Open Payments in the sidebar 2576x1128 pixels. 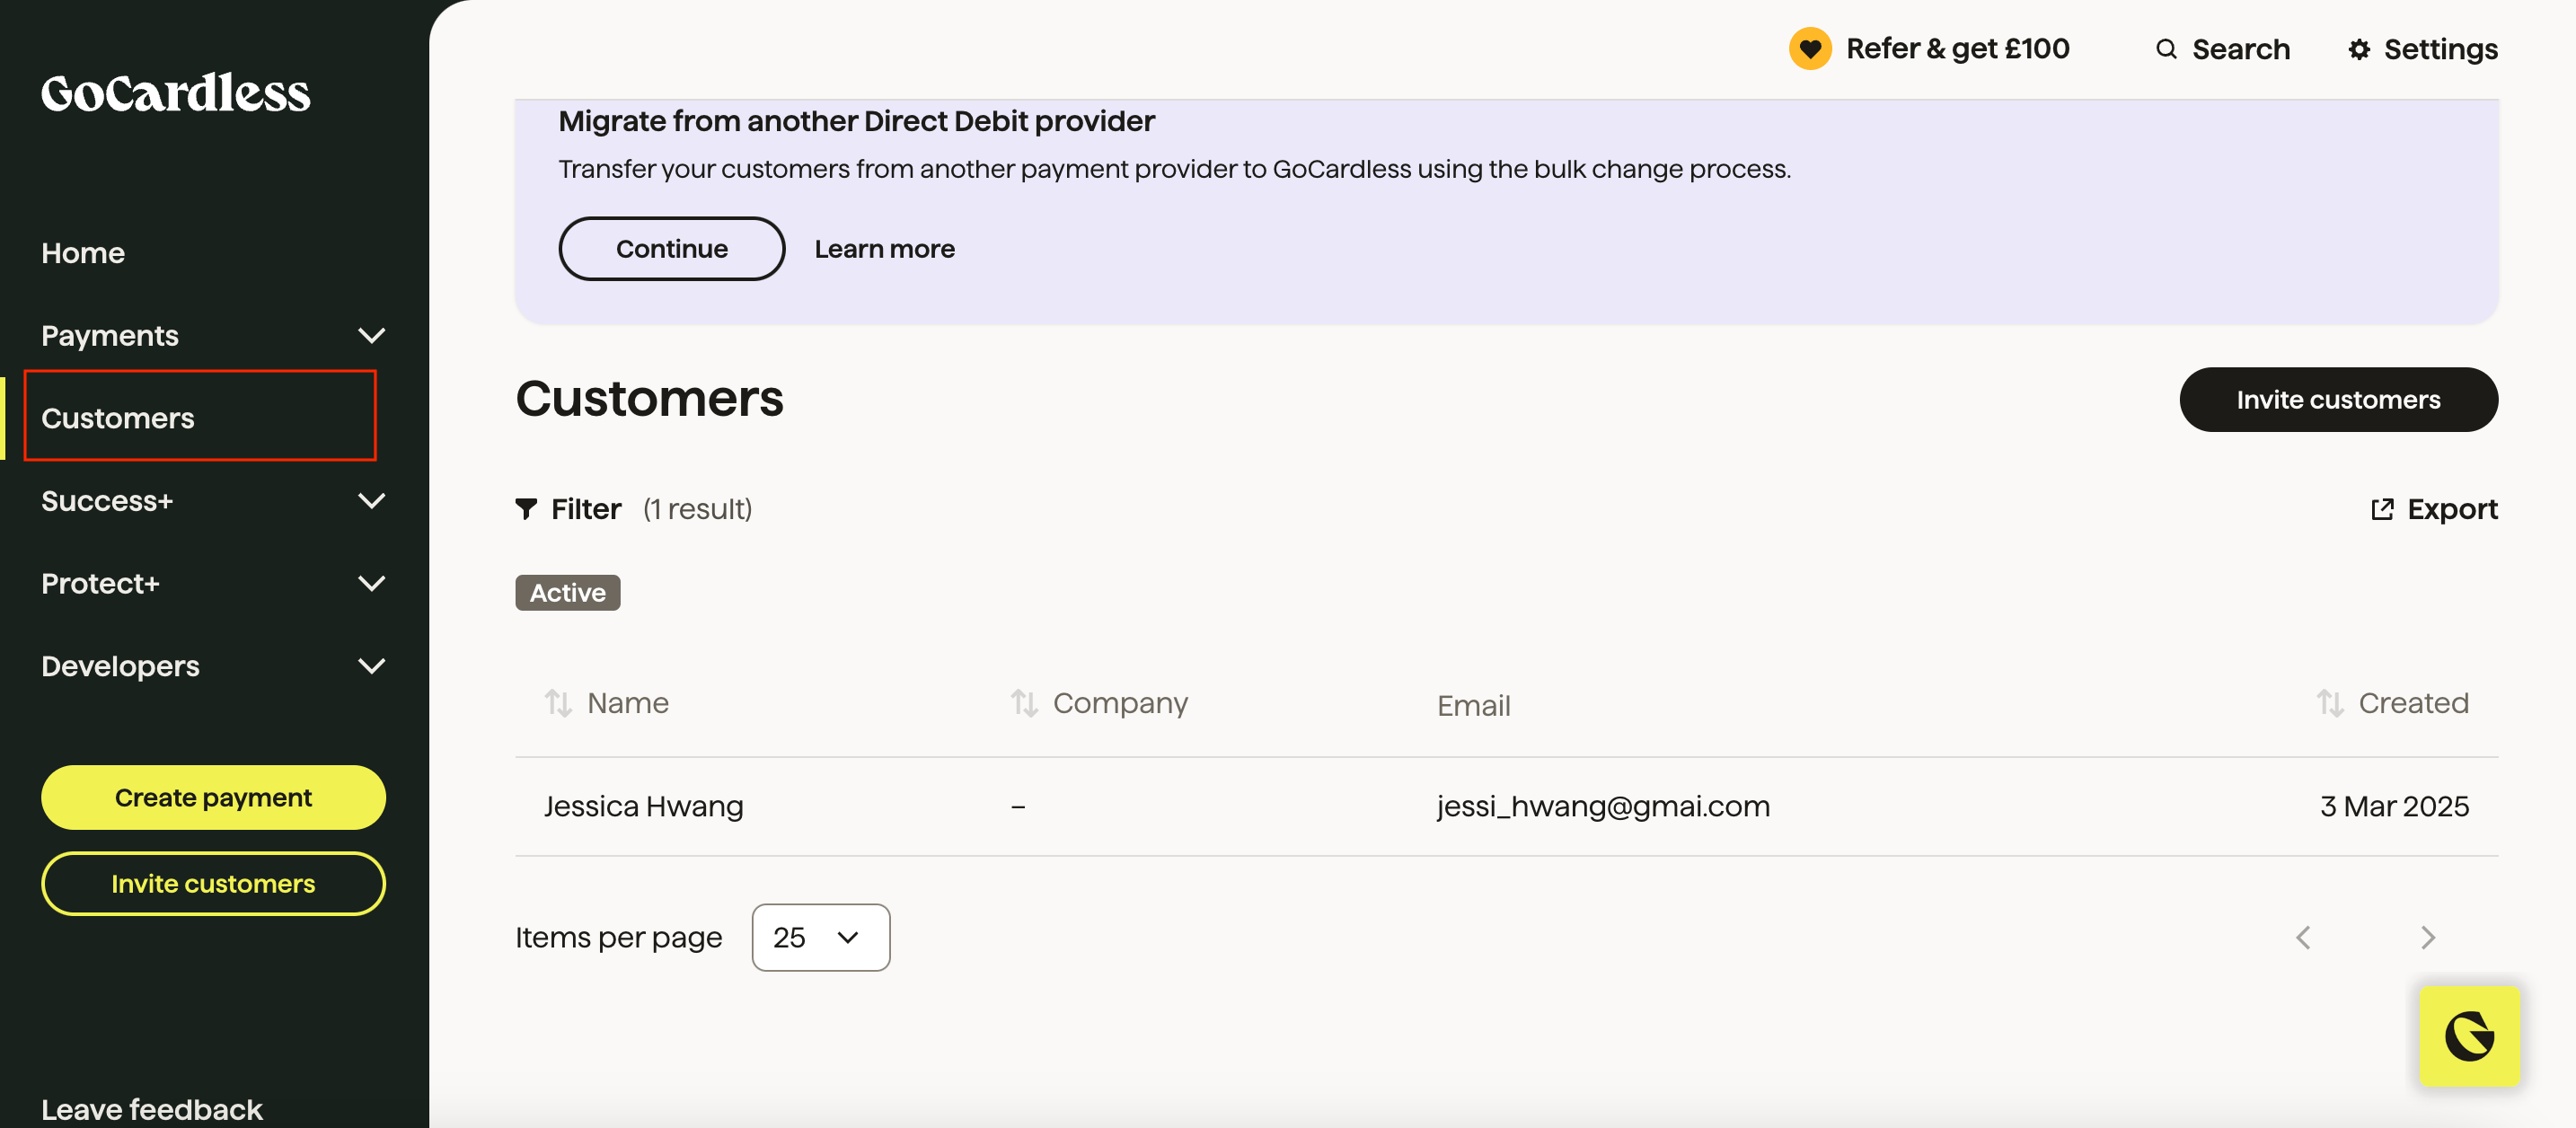[x=110, y=336]
